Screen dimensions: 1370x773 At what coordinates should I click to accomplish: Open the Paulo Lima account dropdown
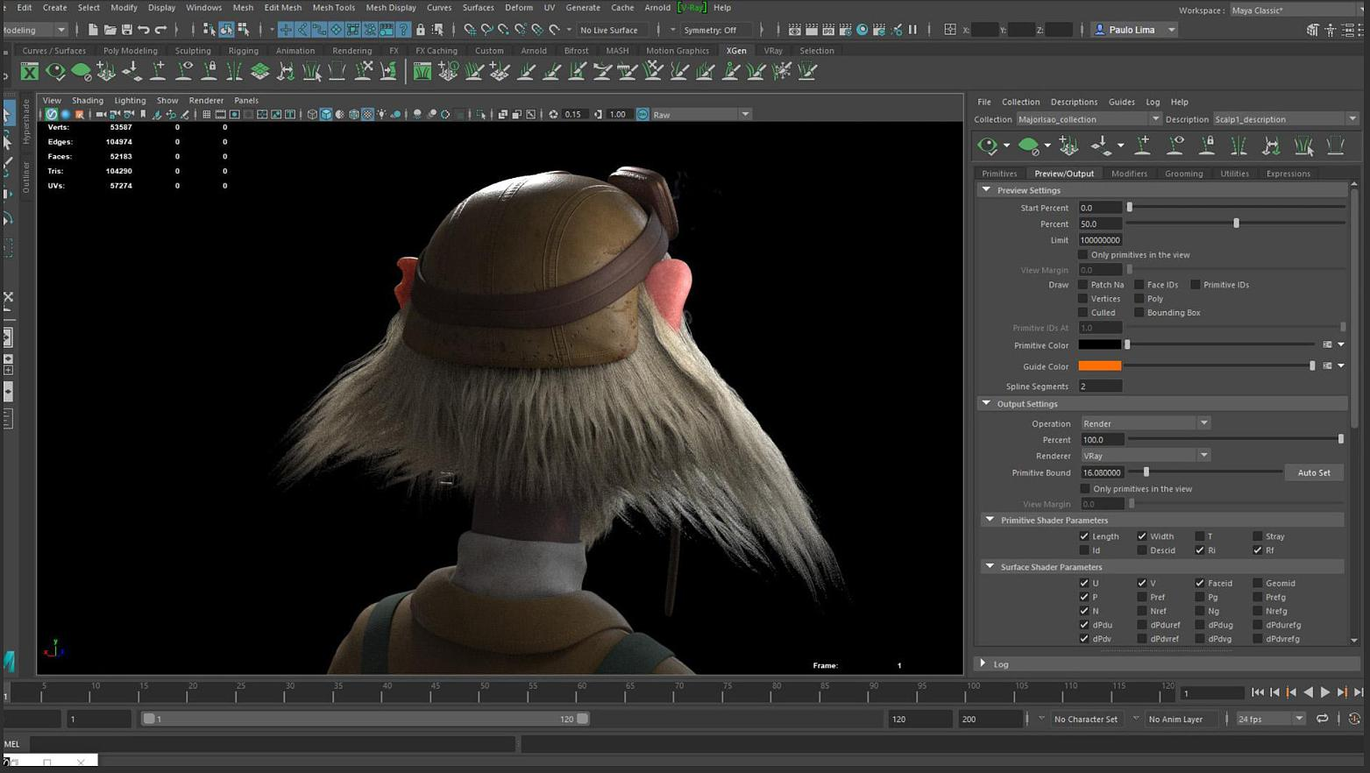point(1135,30)
